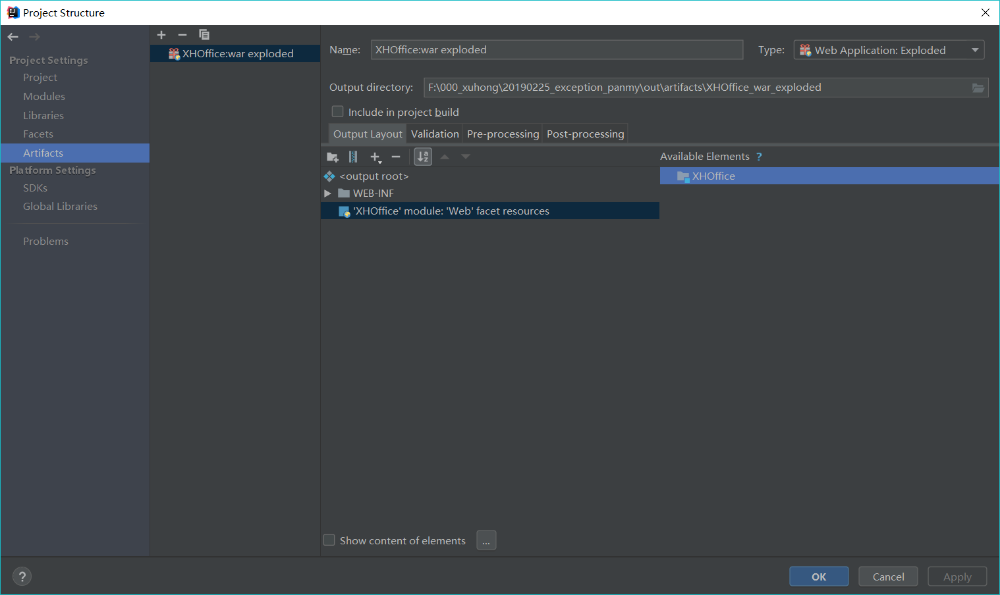Image resolution: width=1000 pixels, height=595 pixels.
Task: Switch to the Output Layout tab
Action: coord(368,134)
